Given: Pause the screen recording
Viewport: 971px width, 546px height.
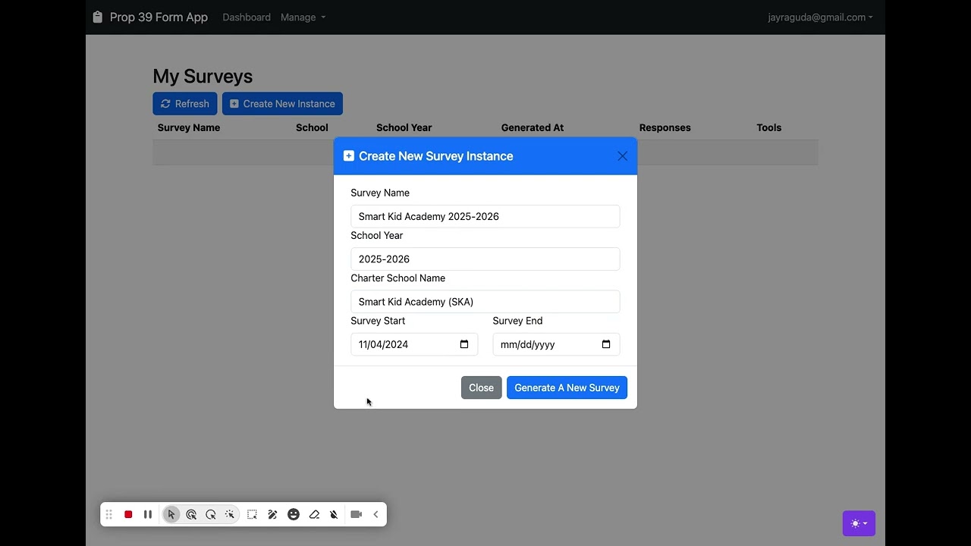Looking at the screenshot, I should (148, 514).
